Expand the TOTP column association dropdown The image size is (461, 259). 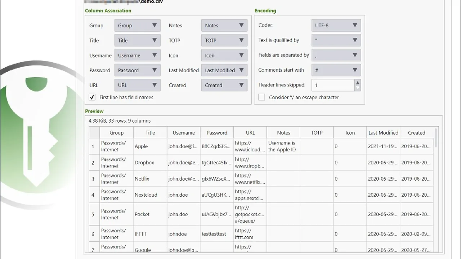tap(224, 40)
